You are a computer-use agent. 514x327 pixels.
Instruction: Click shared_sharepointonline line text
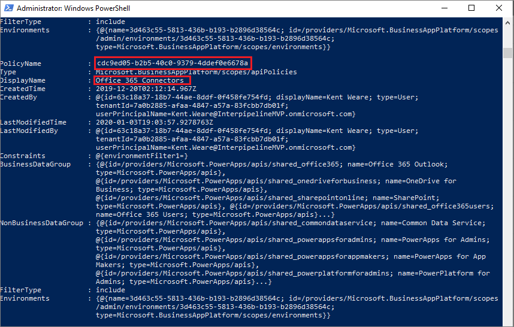click(268, 198)
